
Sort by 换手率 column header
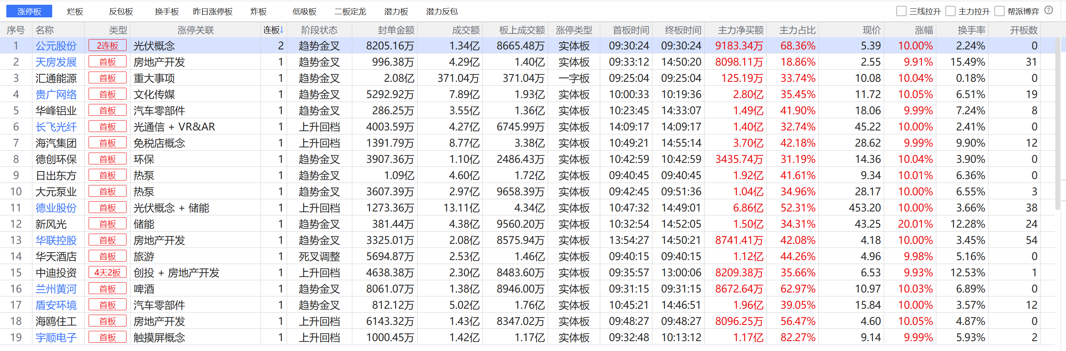click(x=971, y=30)
